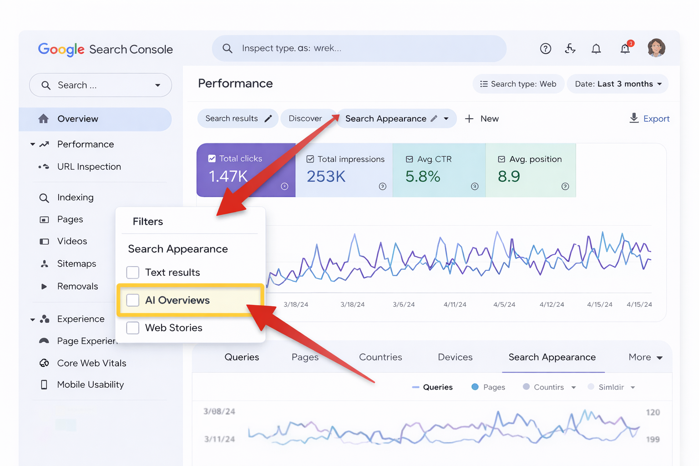Toggle Total clicks metric checkbox
Screen dimensions: 699x466
click(212, 158)
